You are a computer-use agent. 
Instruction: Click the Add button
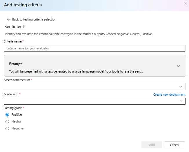pyautogui.click(x=152, y=145)
